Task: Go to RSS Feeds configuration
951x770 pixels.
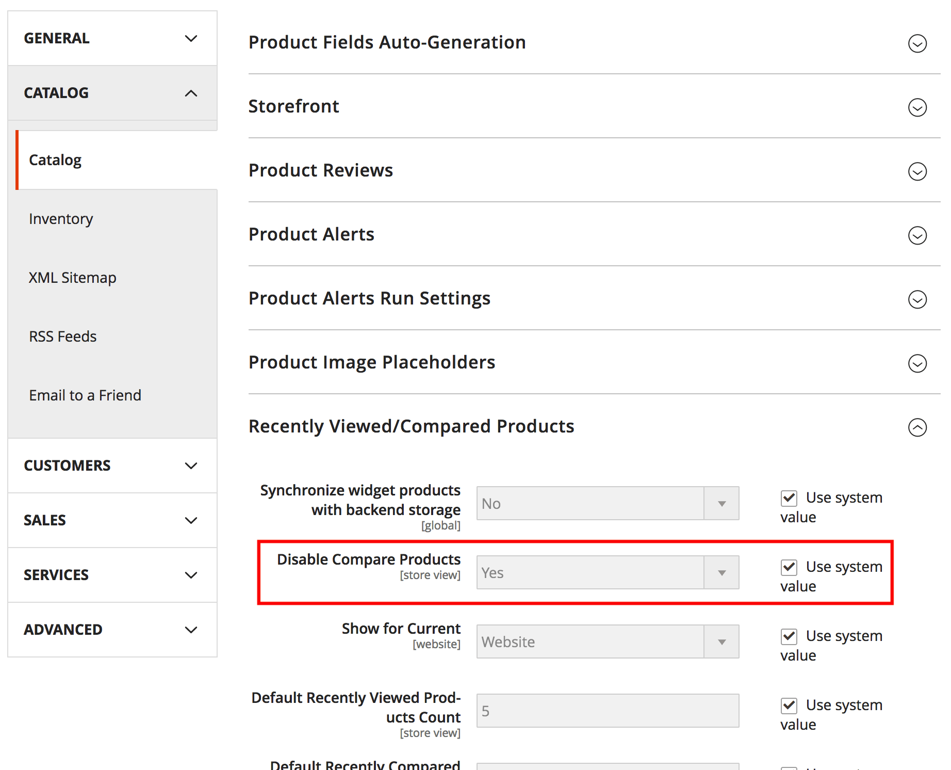Action: [x=62, y=336]
